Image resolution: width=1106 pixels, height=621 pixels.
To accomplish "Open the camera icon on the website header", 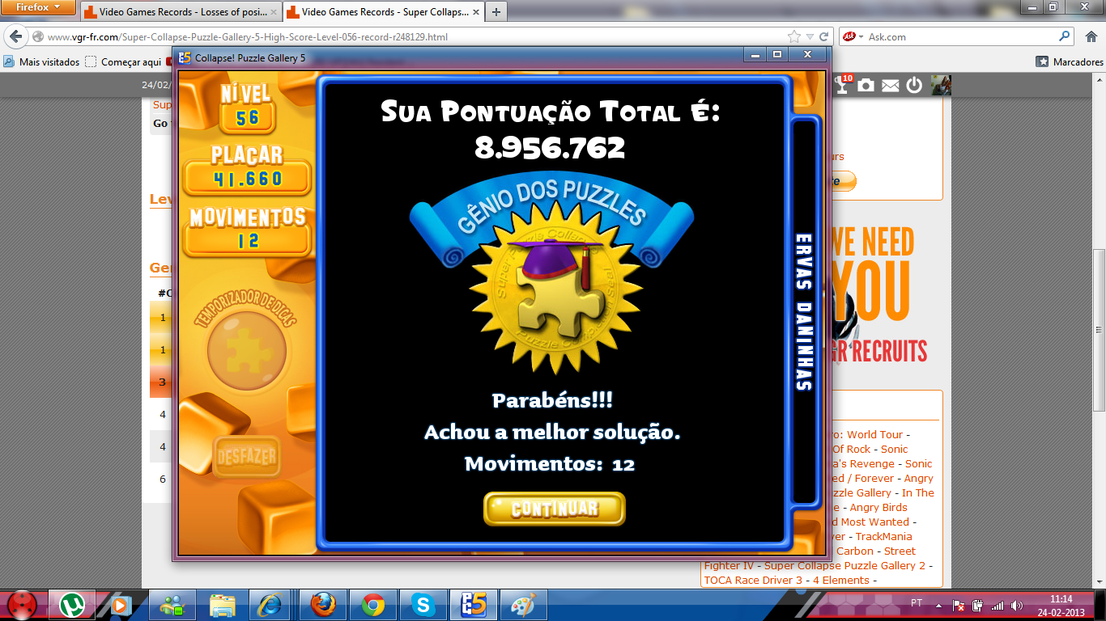I will point(866,85).
